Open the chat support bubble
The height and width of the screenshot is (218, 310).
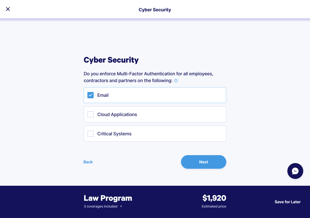[295, 171]
